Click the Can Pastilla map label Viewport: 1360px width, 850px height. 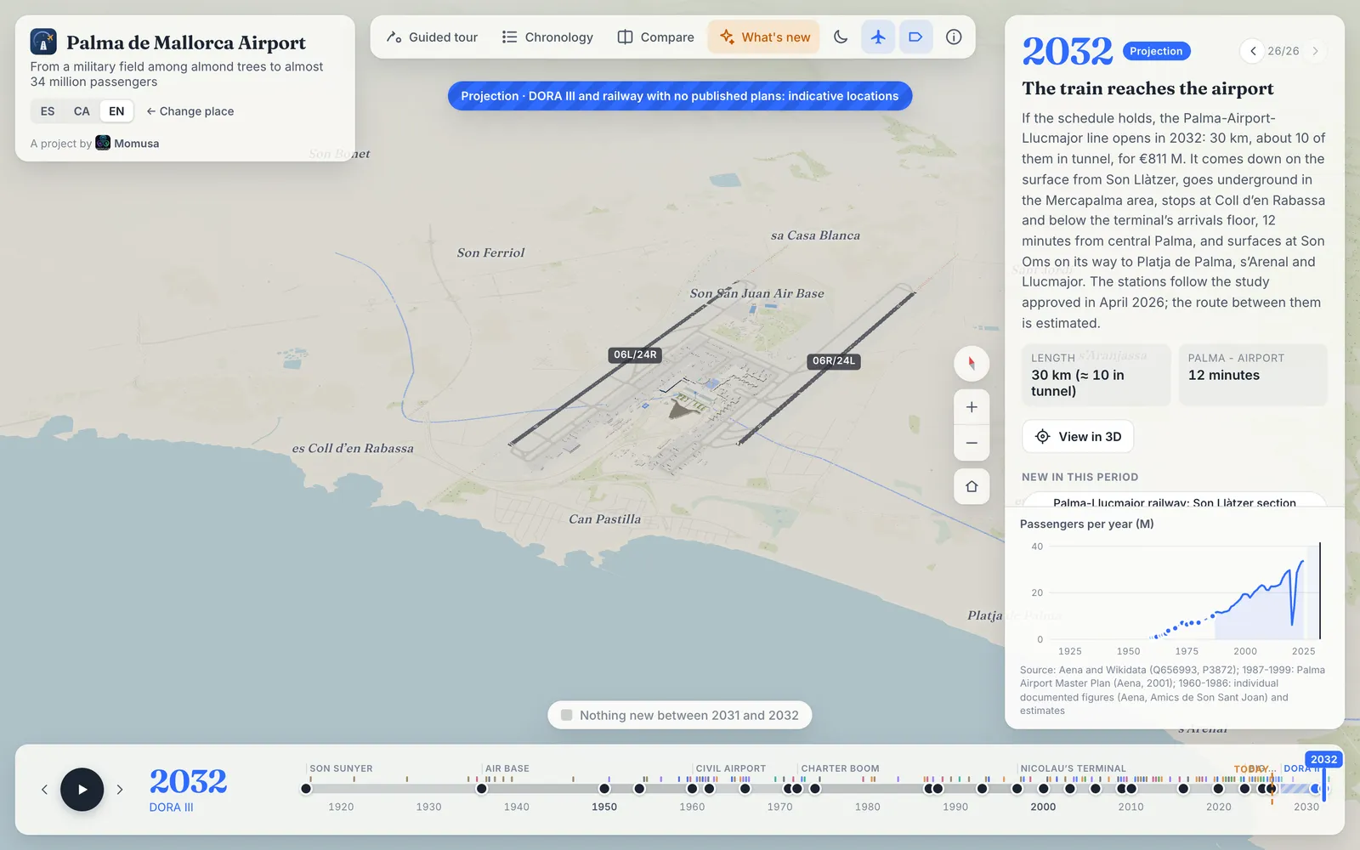point(604,519)
